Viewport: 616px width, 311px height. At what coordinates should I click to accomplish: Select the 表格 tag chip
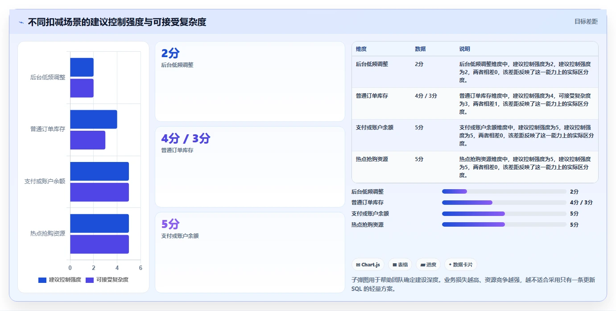coord(400,265)
